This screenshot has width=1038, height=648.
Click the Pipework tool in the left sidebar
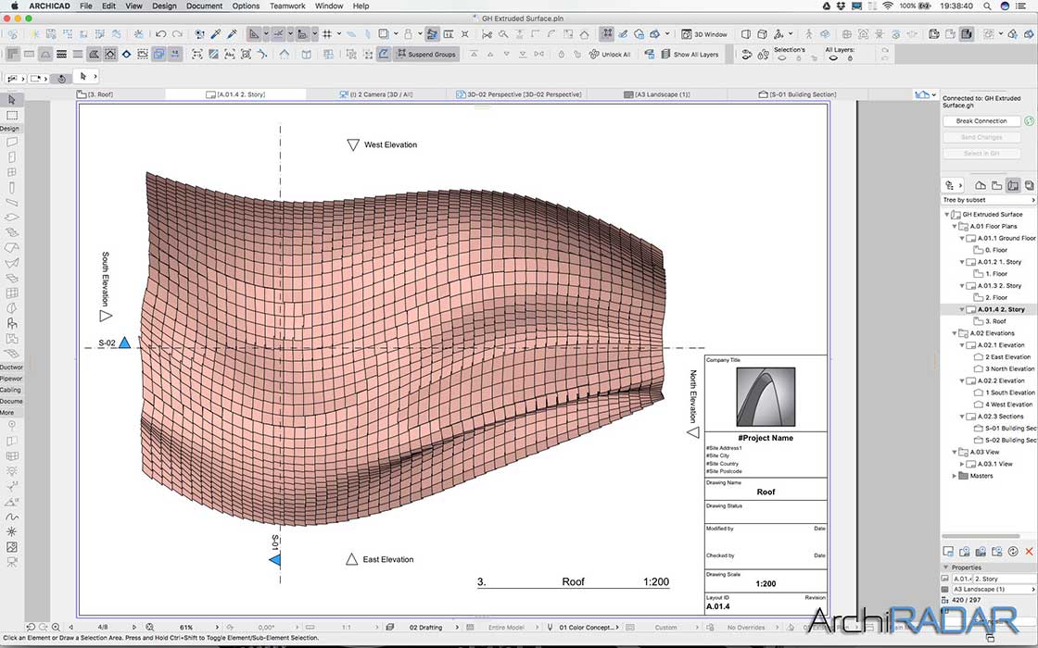tap(12, 379)
